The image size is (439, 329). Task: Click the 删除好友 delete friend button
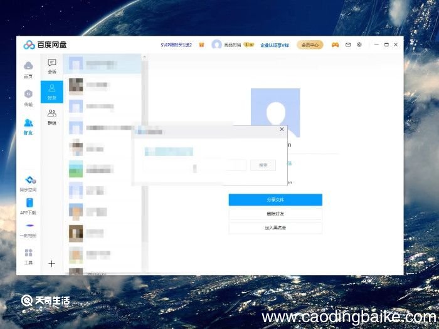[275, 214]
